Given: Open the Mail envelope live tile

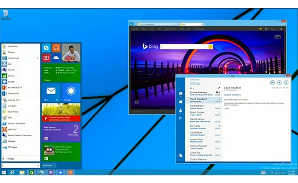Looking at the screenshot, I should click(51, 92).
